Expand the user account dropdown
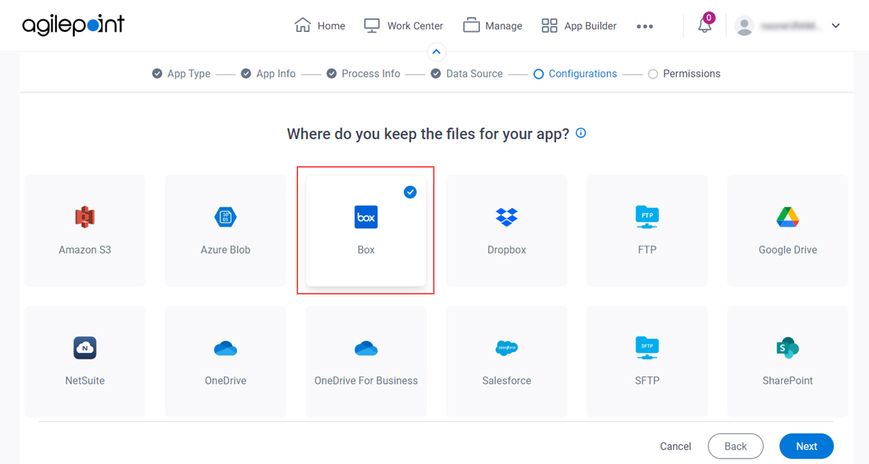 [x=836, y=26]
